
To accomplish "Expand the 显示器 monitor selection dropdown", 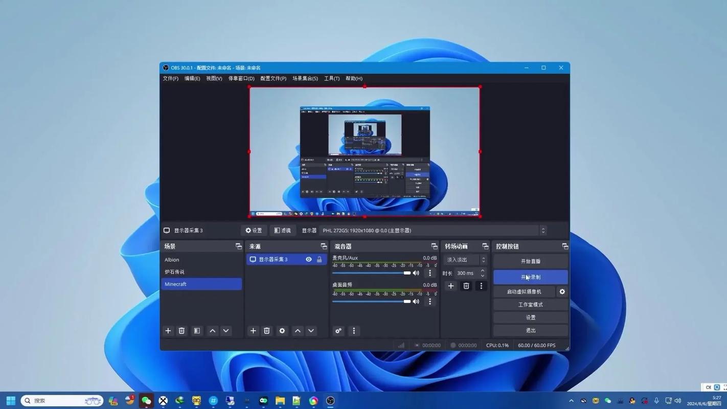I will 543,231.
